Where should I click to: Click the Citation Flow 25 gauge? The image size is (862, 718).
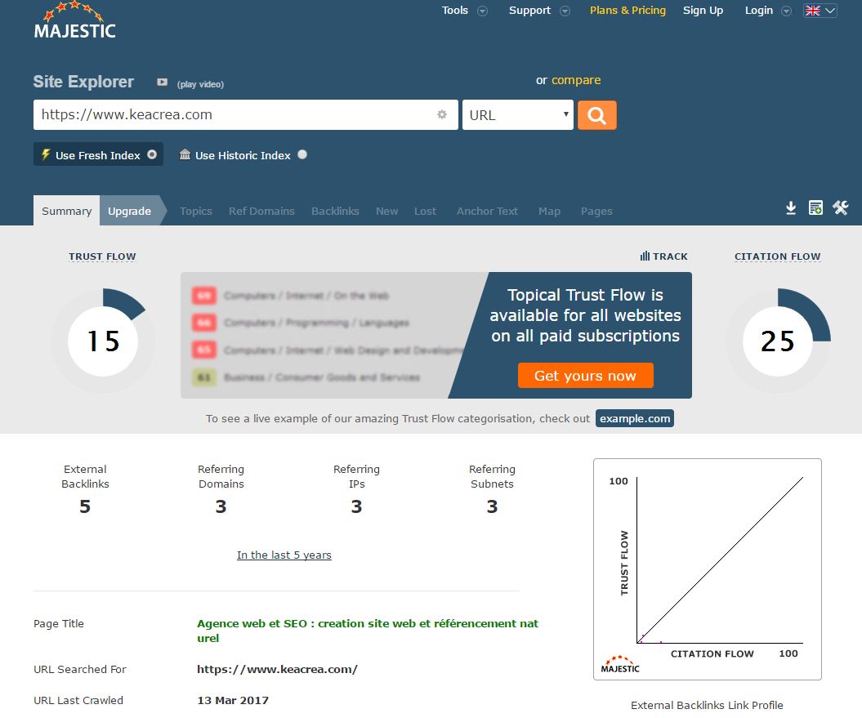777,341
